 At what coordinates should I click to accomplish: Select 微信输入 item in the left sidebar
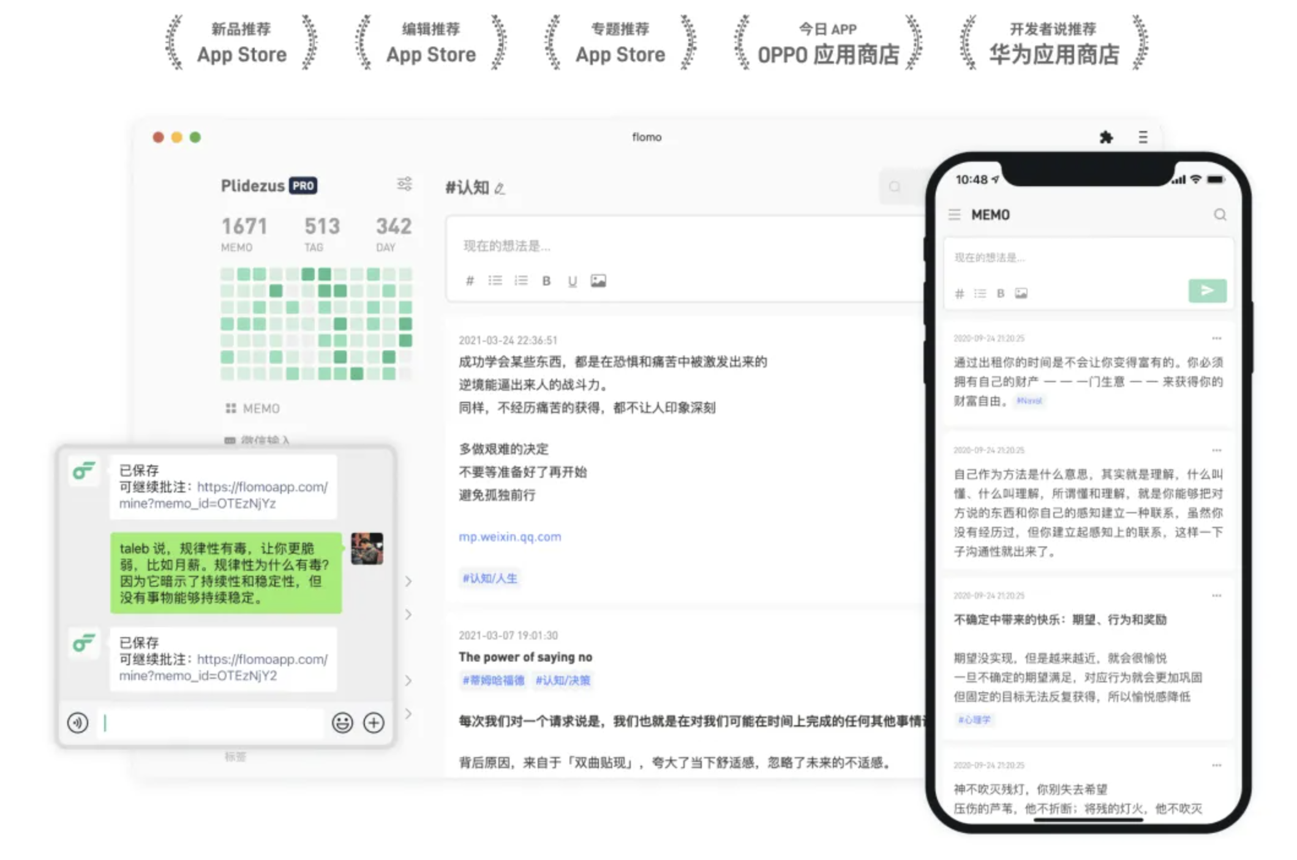pyautogui.click(x=257, y=440)
